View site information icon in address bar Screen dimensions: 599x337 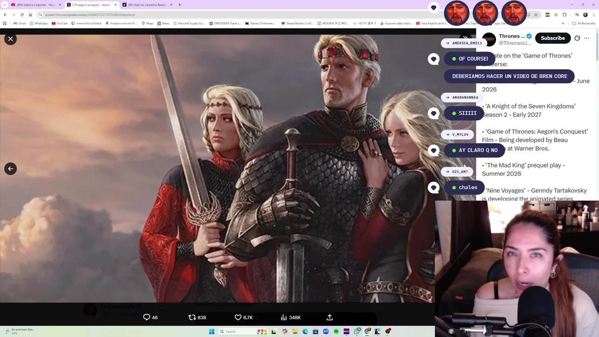(41, 15)
